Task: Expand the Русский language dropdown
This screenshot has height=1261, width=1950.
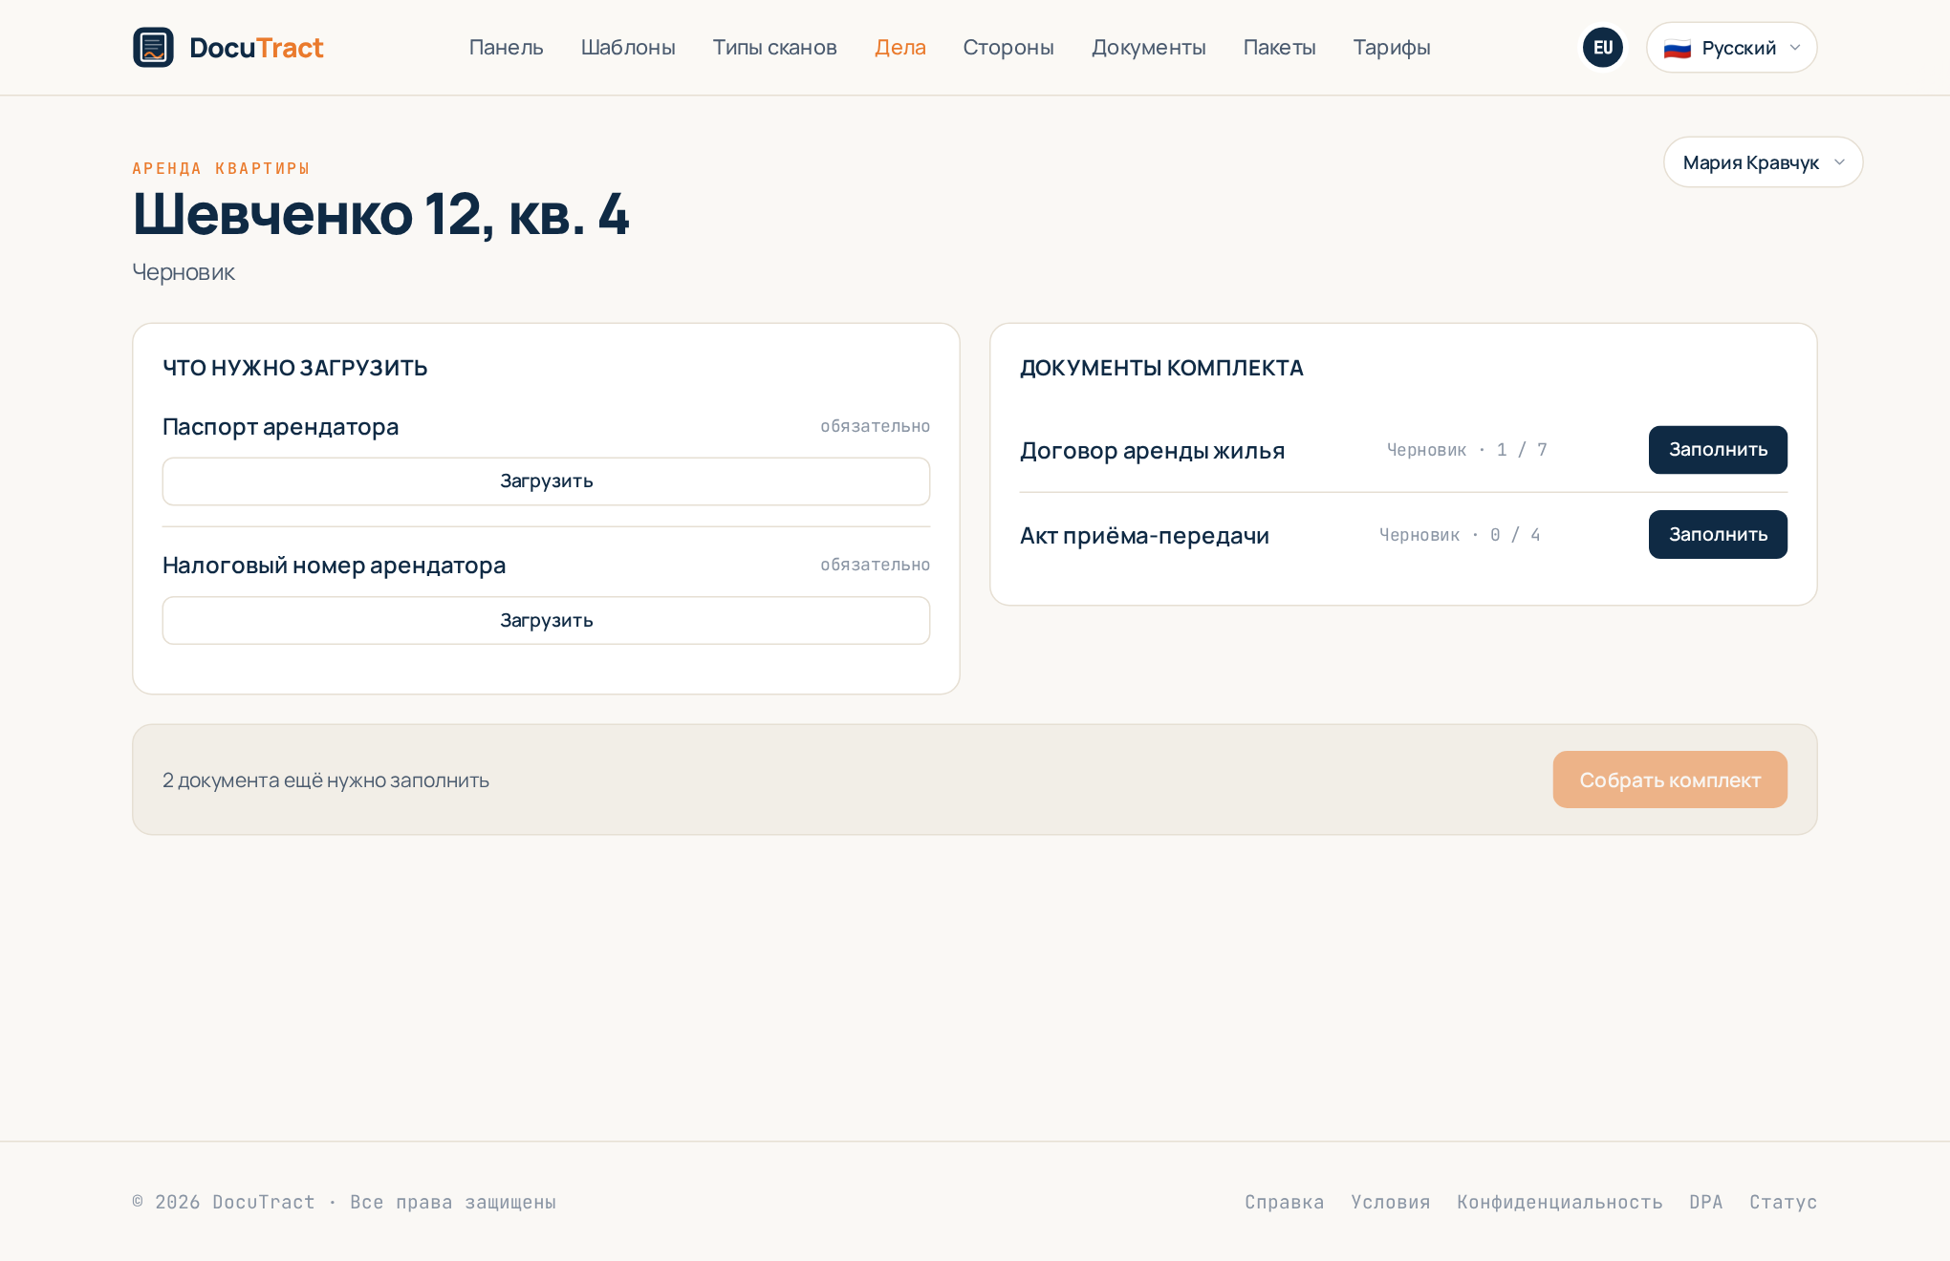Action: click(x=1731, y=47)
